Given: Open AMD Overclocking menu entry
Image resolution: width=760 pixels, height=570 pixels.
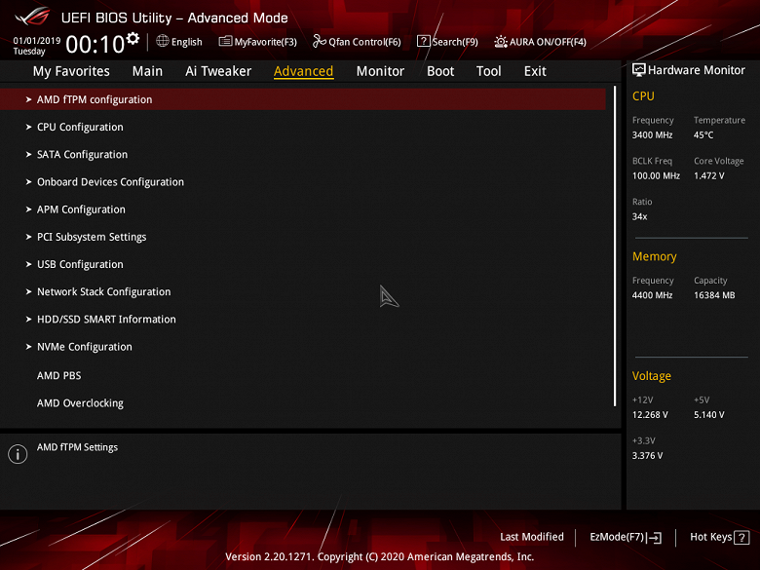Looking at the screenshot, I should tap(80, 403).
